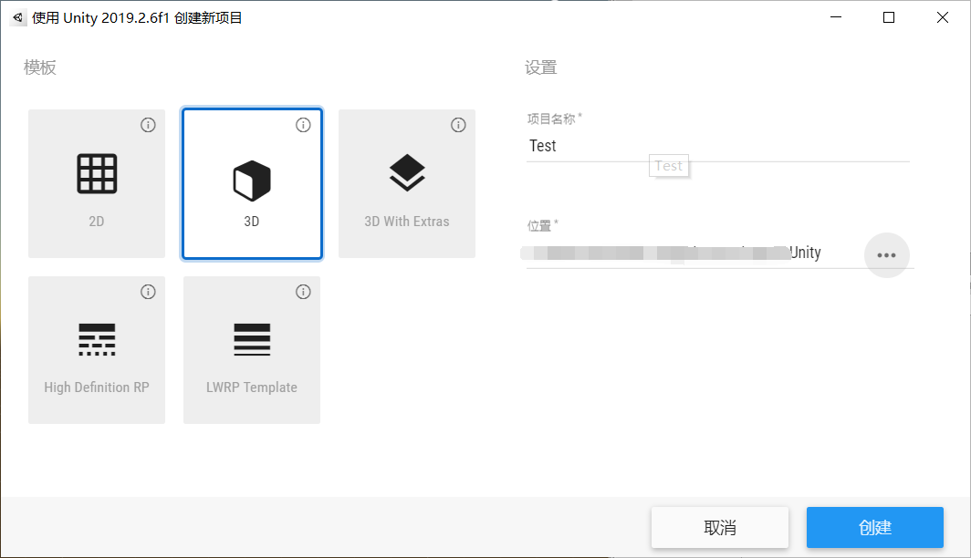View info for 3D With Extras template
Viewport: 971px width, 558px height.
(x=458, y=125)
